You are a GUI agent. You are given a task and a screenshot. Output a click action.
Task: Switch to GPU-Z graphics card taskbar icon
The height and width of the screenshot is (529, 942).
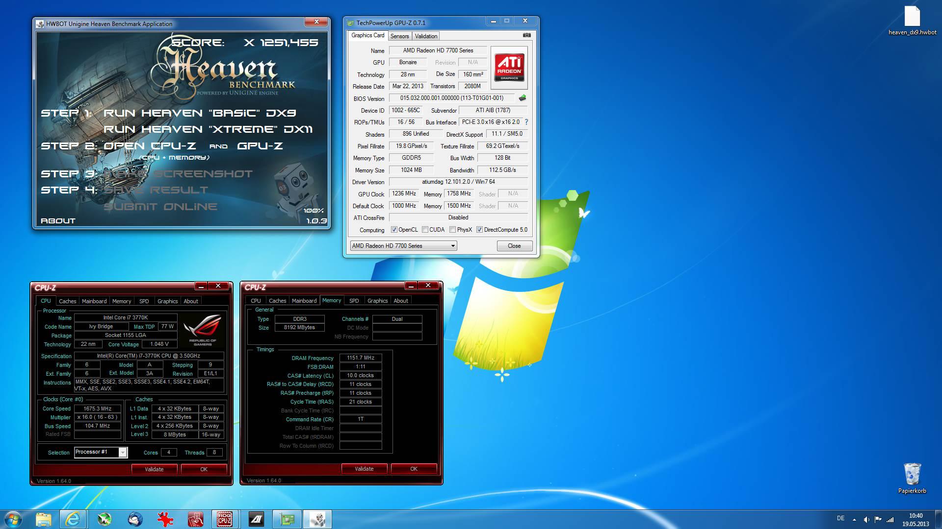click(287, 519)
